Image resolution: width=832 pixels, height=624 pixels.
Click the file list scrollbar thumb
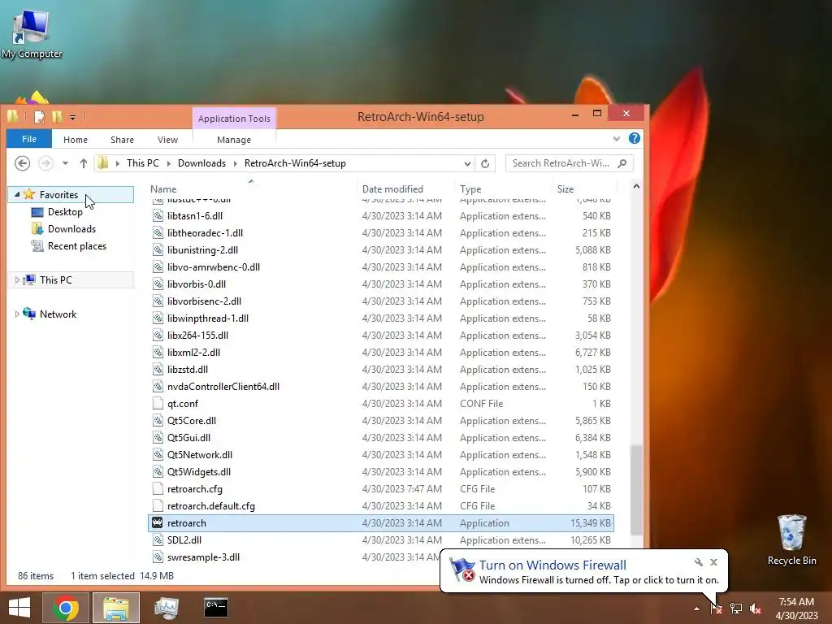click(x=636, y=490)
